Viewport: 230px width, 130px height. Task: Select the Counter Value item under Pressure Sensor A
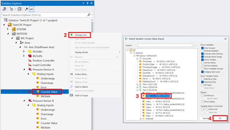click(49, 92)
